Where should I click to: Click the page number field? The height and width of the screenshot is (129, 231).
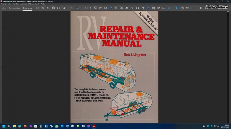(x=87, y=8)
